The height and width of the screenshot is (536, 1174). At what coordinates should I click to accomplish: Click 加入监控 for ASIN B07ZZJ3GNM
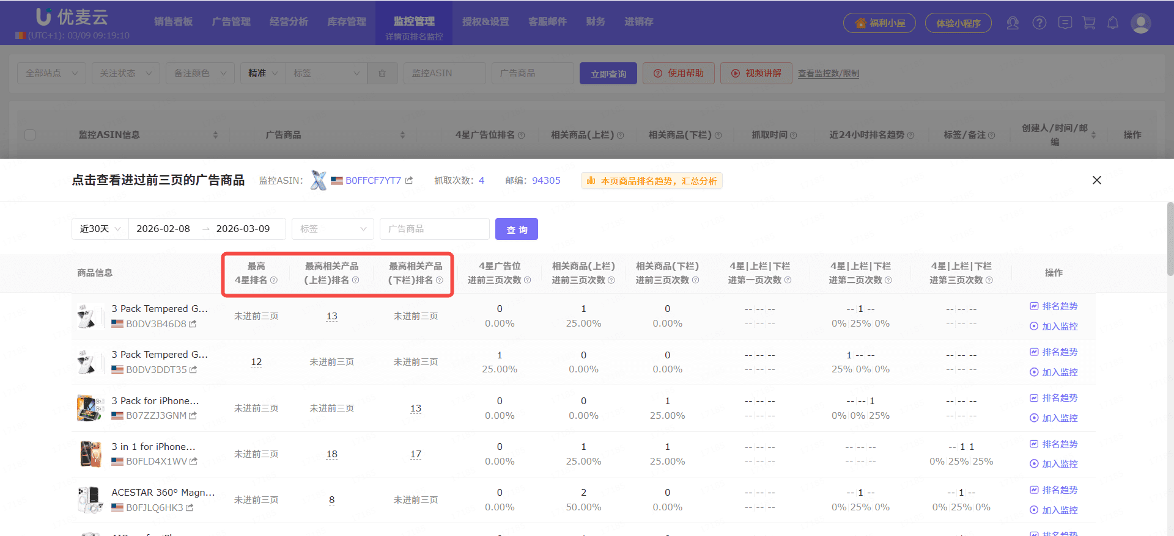(x=1054, y=418)
